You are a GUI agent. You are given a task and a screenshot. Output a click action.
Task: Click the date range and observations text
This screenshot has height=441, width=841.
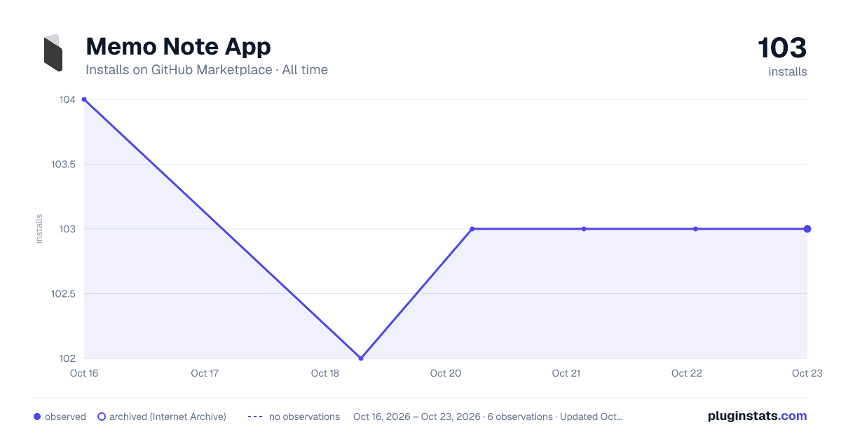click(x=488, y=416)
